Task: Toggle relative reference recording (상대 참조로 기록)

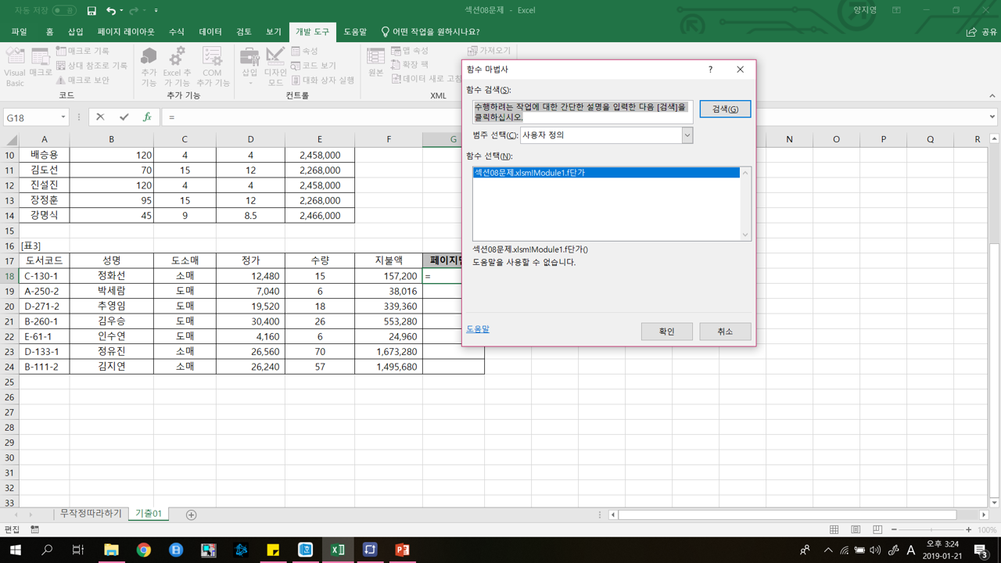Action: 91,66
